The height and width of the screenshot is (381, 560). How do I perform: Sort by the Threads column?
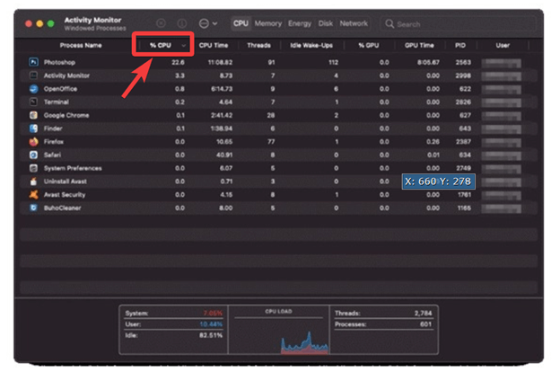coord(259,46)
